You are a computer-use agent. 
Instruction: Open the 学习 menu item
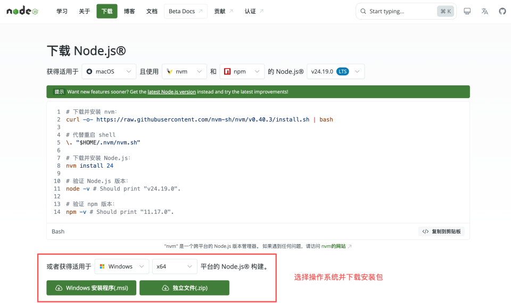pos(62,11)
